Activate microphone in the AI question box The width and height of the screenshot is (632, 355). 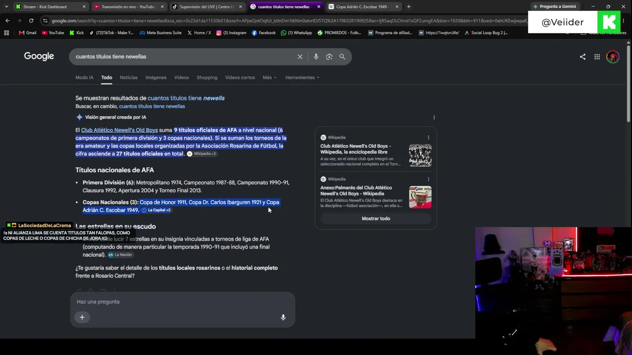[x=283, y=317]
